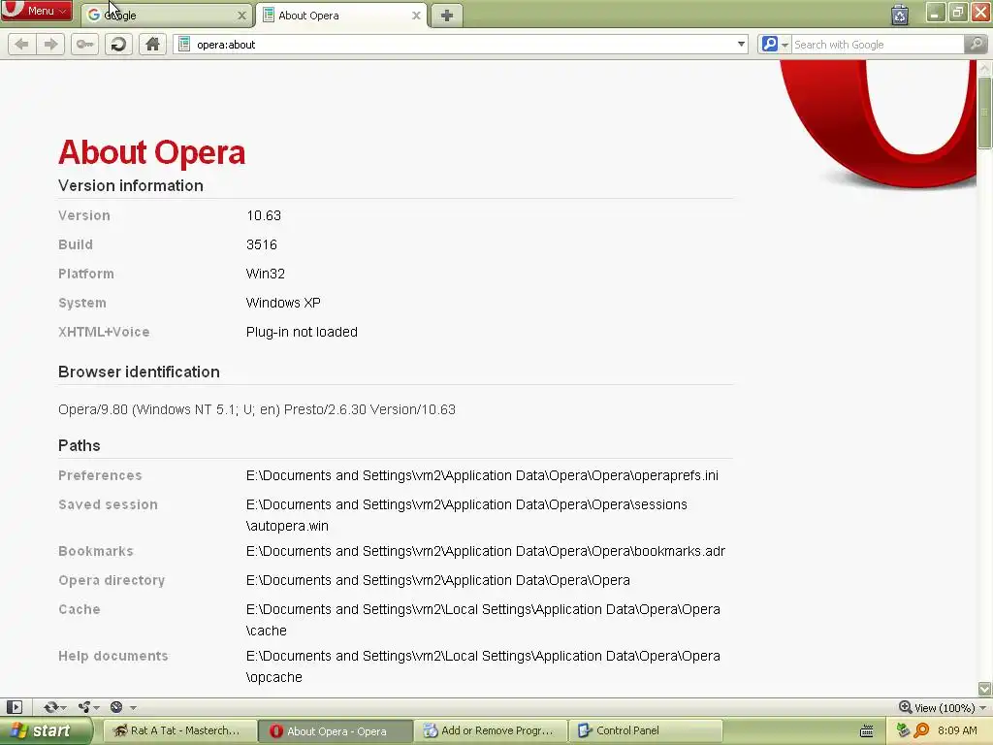The image size is (993, 745).
Task: Open the search engine selector dropdown
Action: (774, 45)
